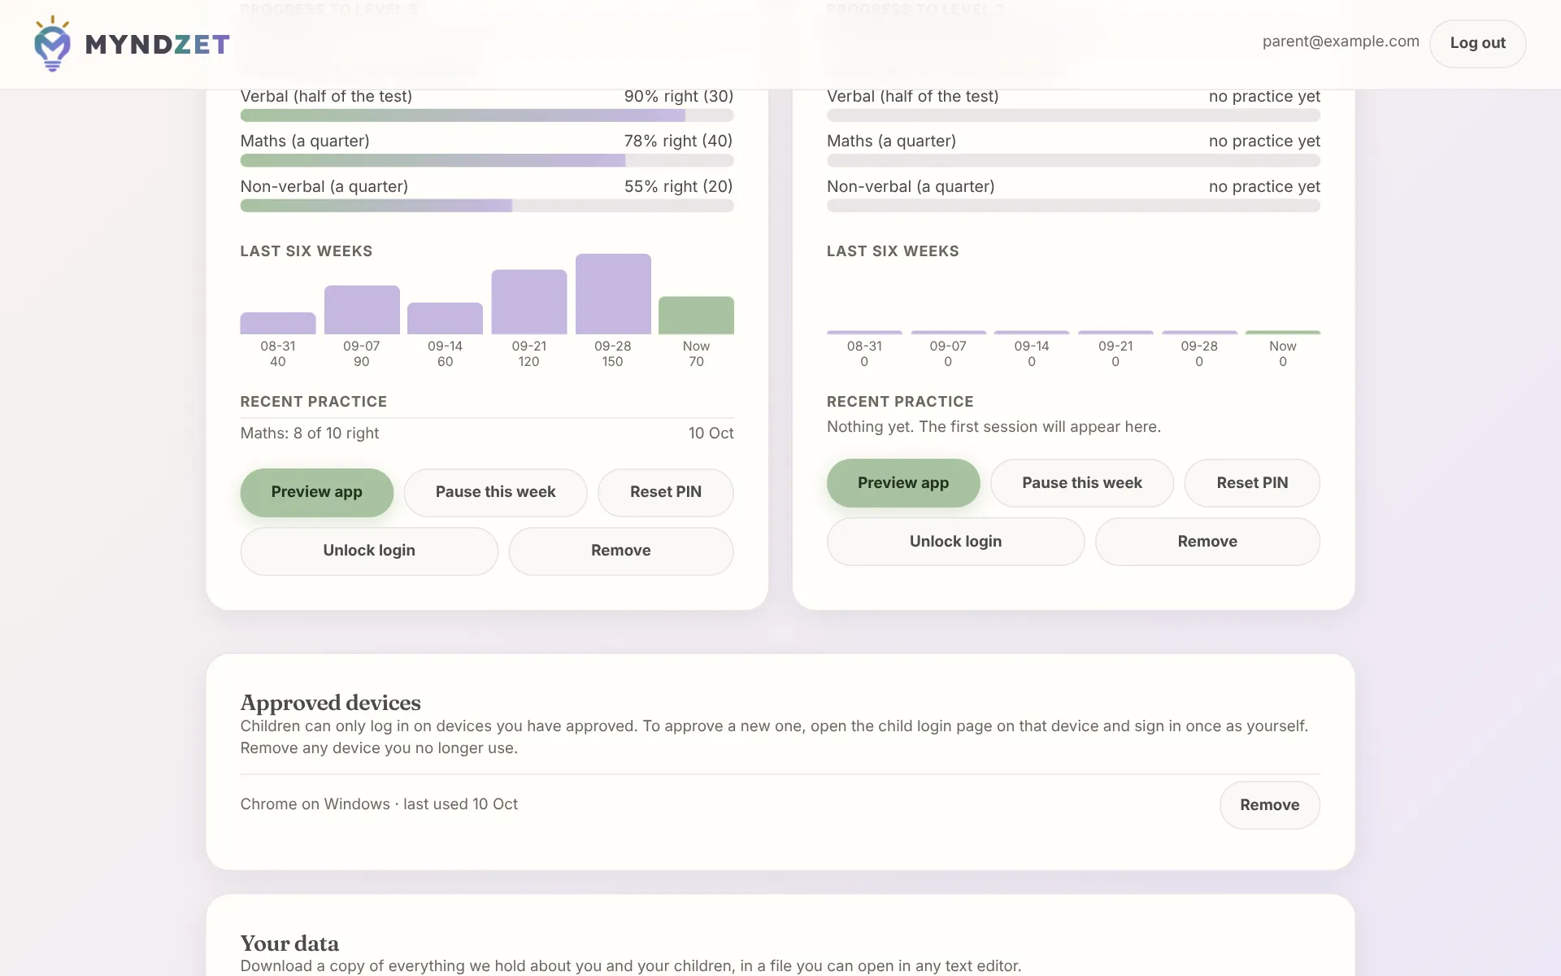Reset PIN in the left child card
The height and width of the screenshot is (976, 1561).
[666, 492]
